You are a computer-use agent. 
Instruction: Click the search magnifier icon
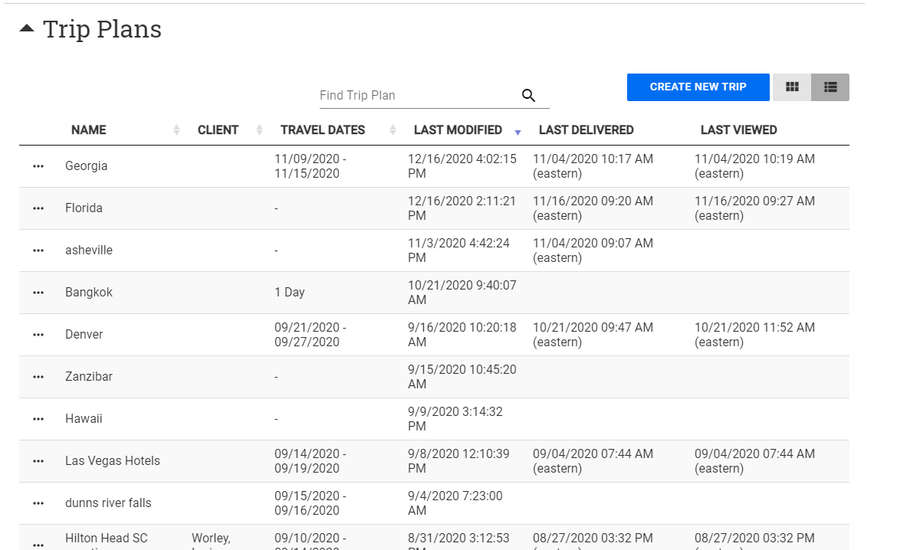point(528,96)
